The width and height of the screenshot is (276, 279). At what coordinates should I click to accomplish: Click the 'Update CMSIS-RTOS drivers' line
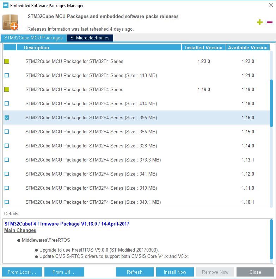point(114,256)
